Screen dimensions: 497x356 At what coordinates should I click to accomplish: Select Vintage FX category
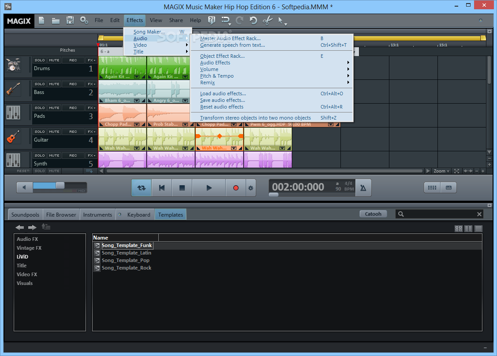29,248
